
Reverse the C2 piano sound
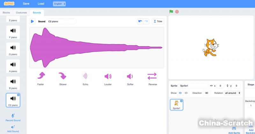(152, 76)
